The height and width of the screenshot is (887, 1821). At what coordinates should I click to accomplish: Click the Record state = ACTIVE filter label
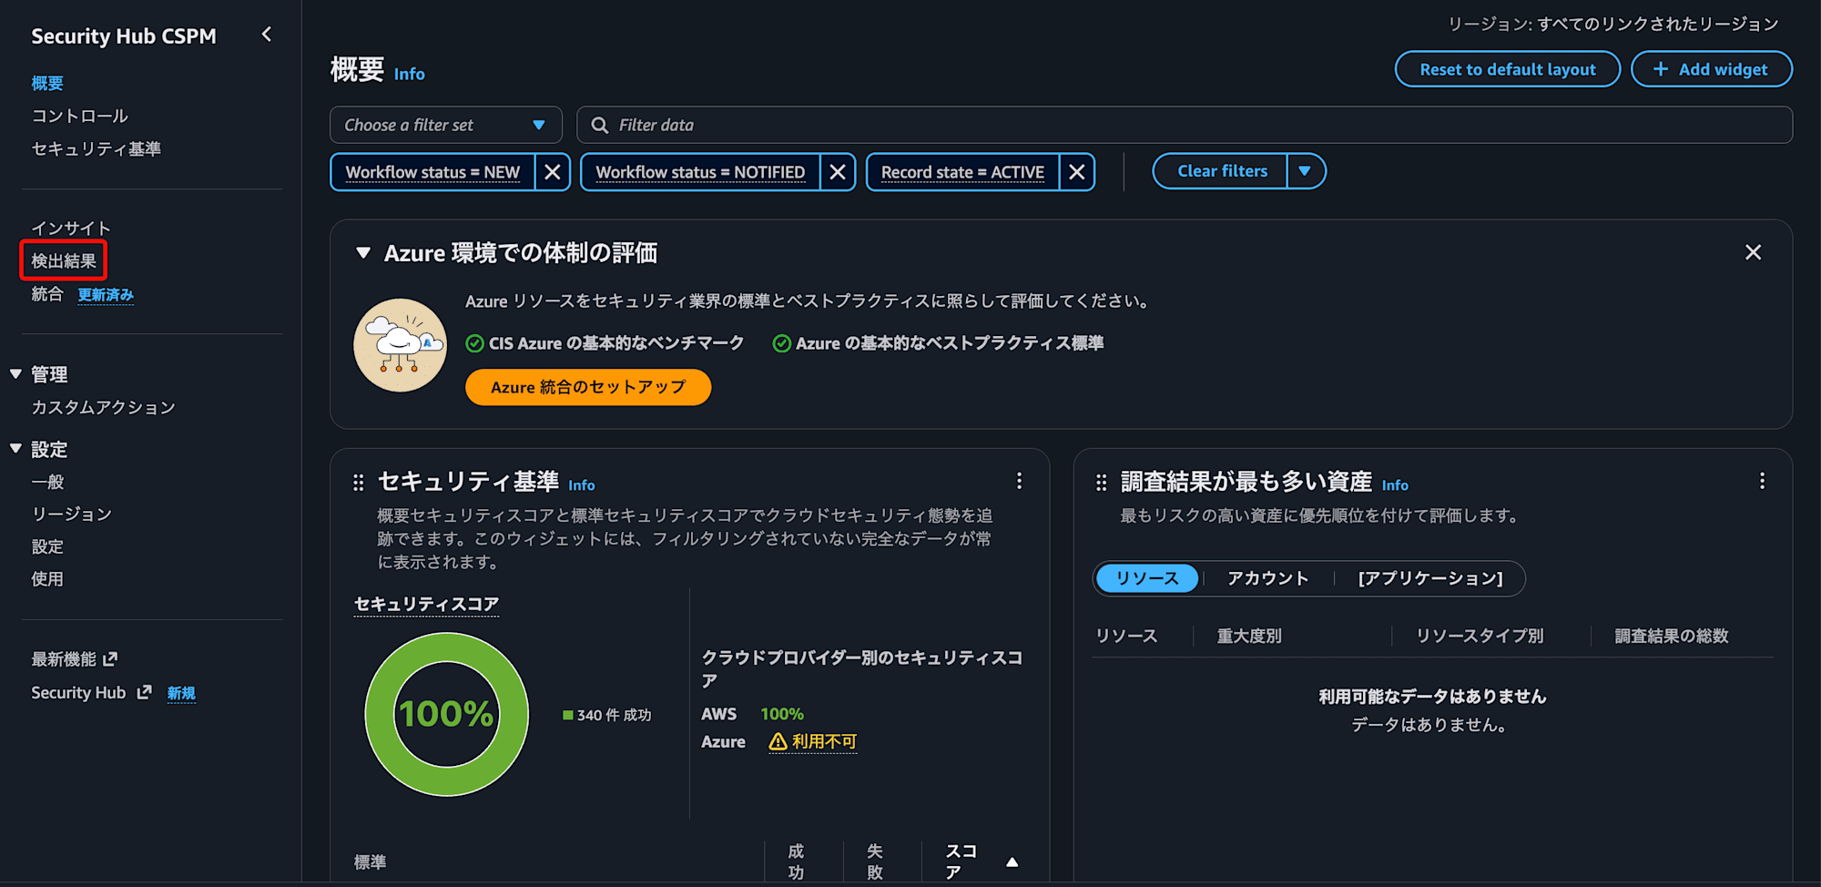click(962, 172)
